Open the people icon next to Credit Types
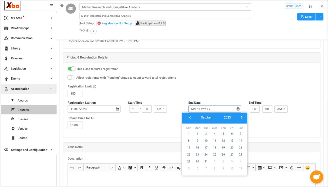The image size is (328, 187). point(311,6)
